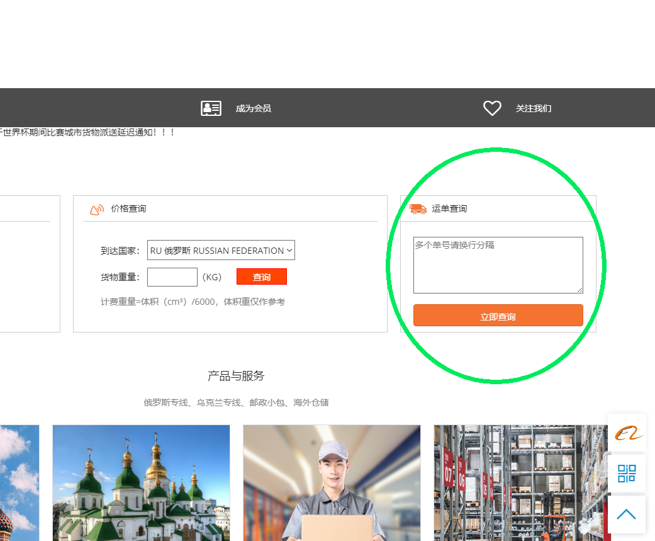655x541 pixels.
Task: Focus the 货物重量 weight input field
Action: pyautogui.click(x=172, y=276)
